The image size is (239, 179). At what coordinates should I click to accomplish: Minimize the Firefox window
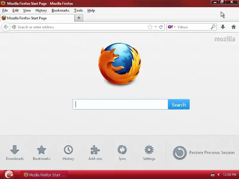tap(215, 2)
